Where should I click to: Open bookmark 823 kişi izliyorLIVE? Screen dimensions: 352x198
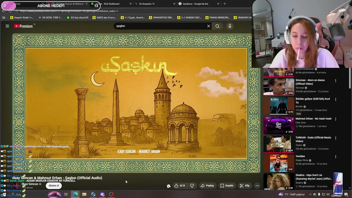78,18
